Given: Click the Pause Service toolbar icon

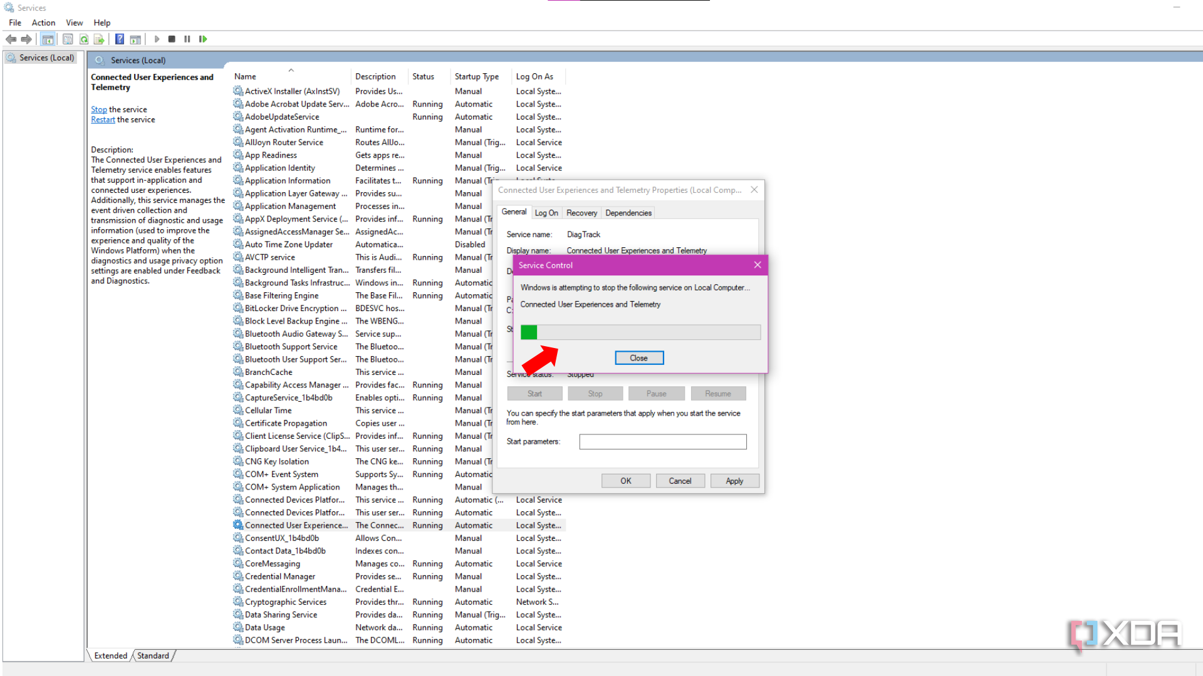Looking at the screenshot, I should (x=187, y=39).
